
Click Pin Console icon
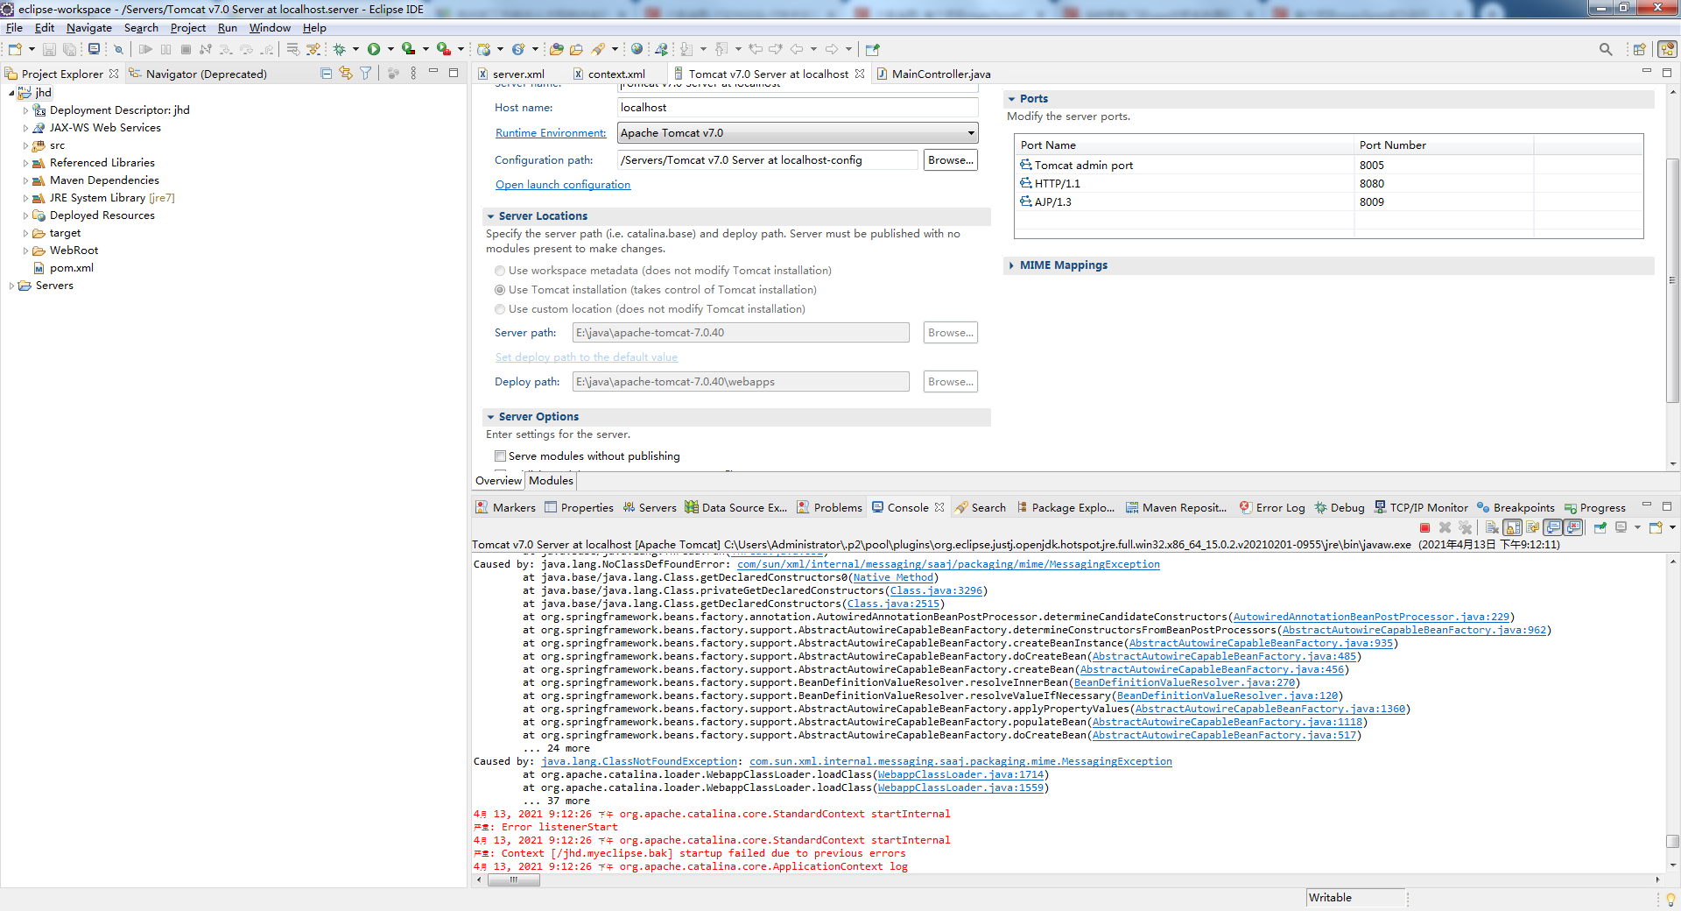coord(1600,527)
